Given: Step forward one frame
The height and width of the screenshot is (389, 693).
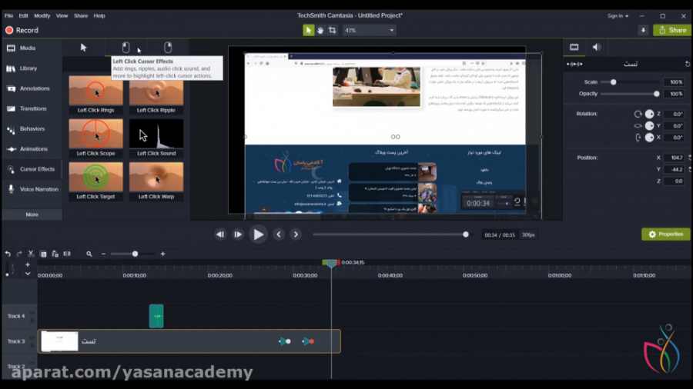Looking at the screenshot, I should pos(238,234).
